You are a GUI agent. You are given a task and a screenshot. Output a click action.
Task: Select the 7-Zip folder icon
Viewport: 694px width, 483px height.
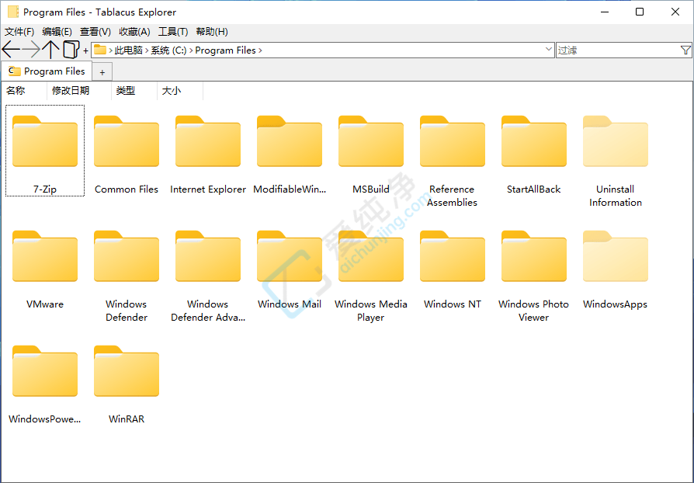(45, 141)
